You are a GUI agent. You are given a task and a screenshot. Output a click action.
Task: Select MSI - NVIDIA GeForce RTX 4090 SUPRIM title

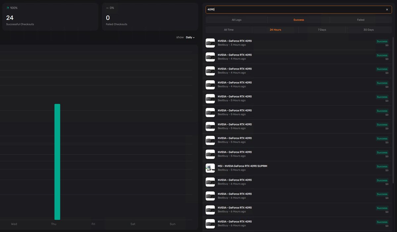(x=242, y=166)
